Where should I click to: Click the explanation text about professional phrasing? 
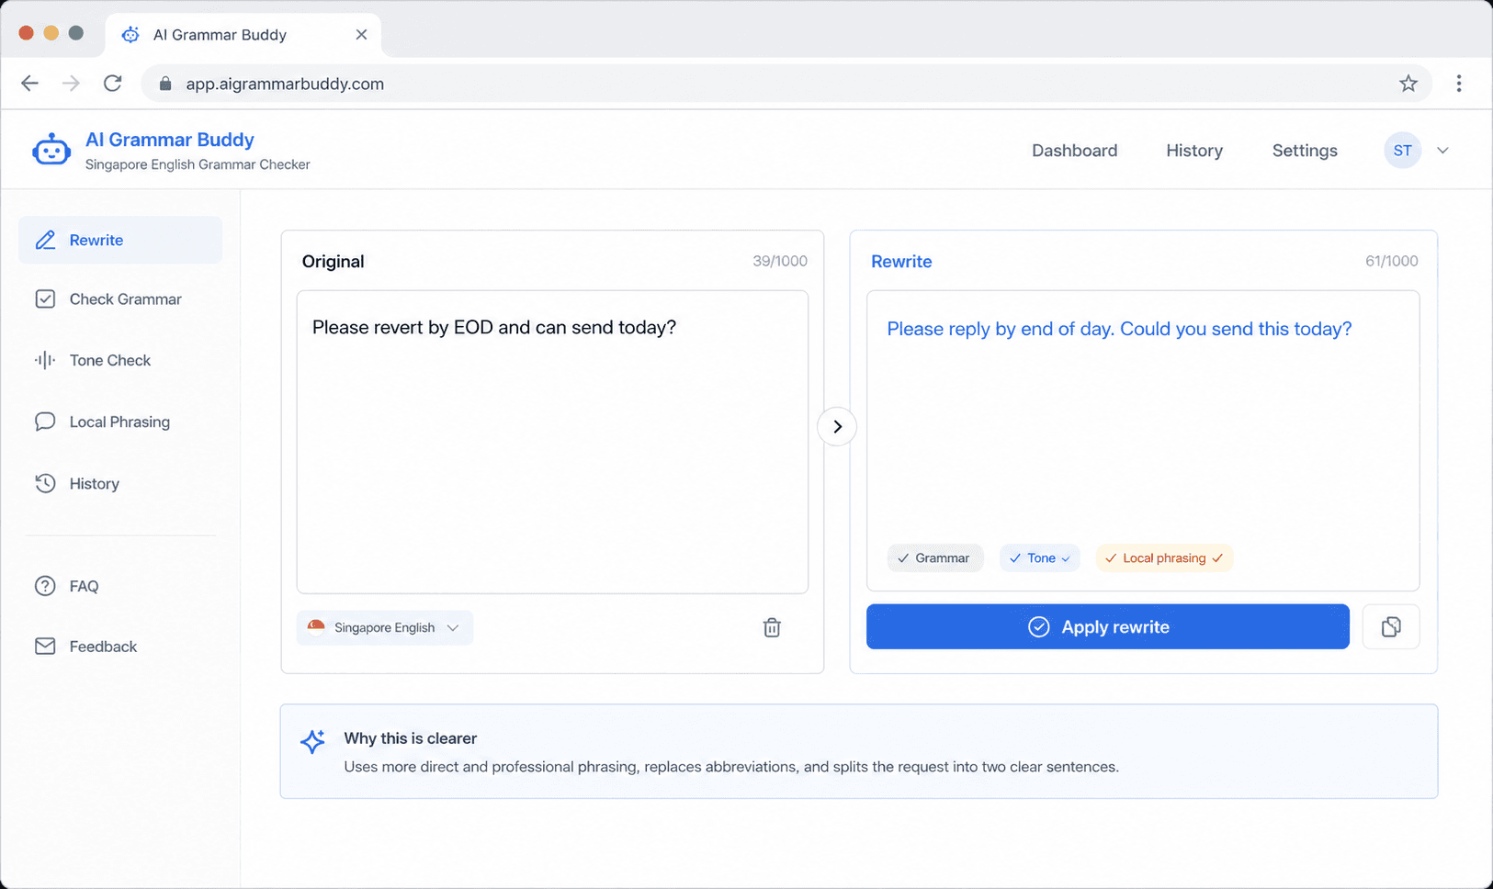tap(731, 767)
